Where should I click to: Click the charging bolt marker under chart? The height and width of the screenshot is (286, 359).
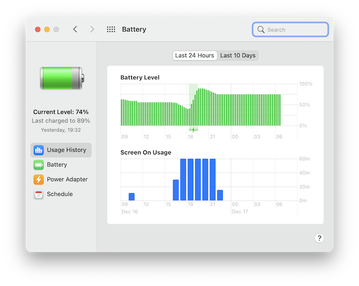[193, 130]
